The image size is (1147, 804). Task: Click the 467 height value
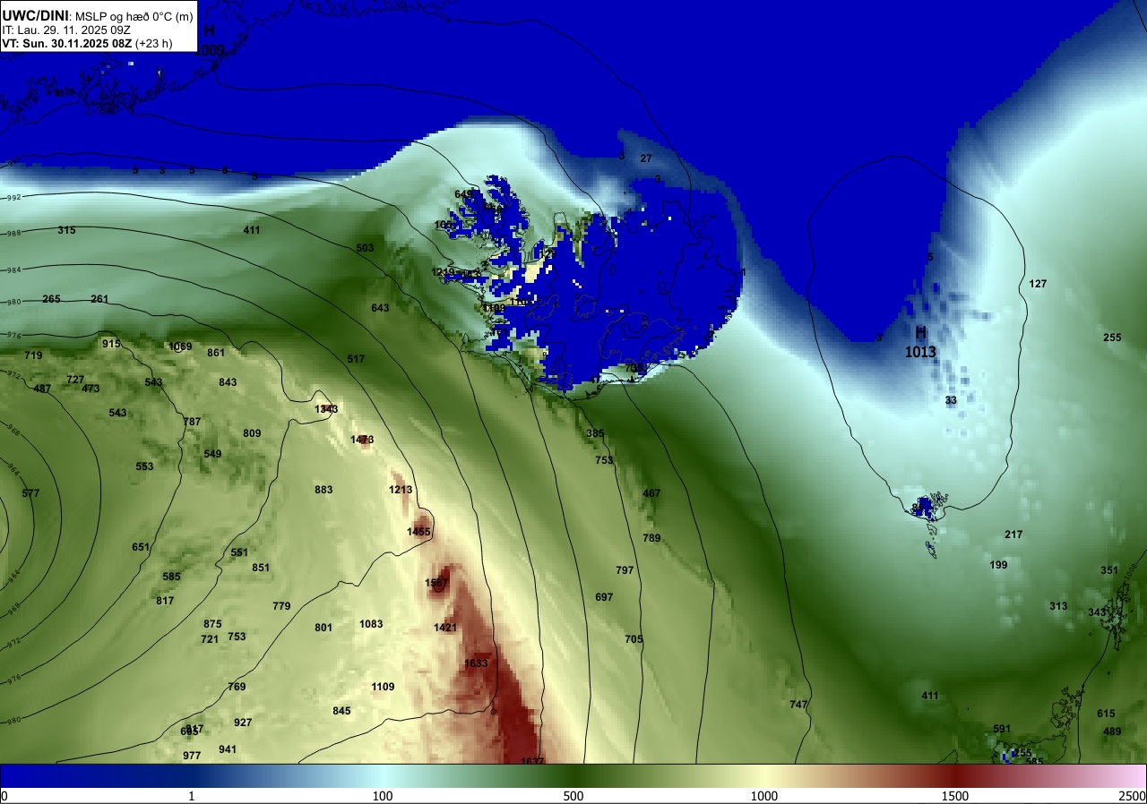tap(651, 493)
